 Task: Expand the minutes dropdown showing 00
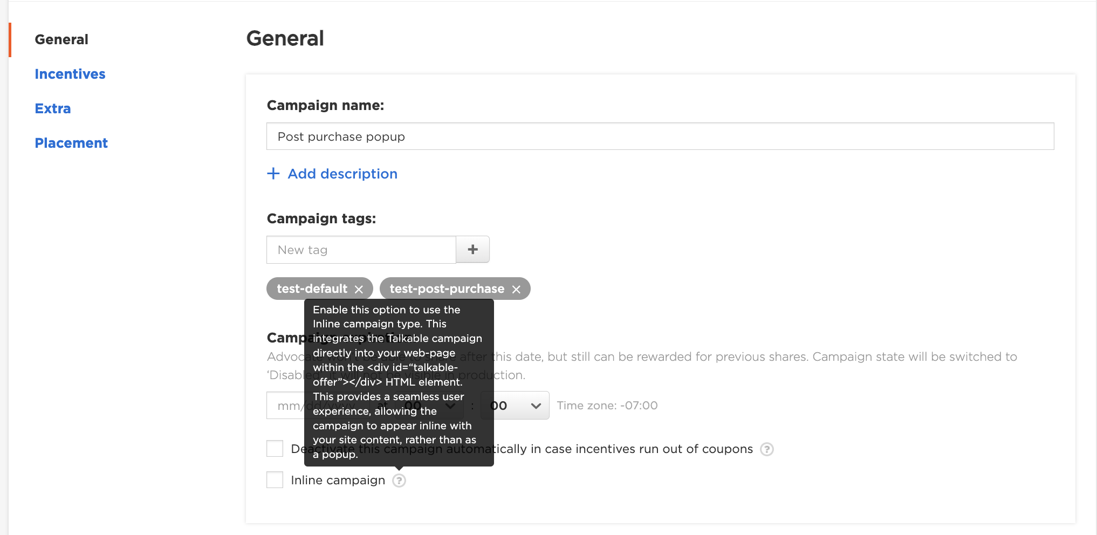tap(515, 406)
